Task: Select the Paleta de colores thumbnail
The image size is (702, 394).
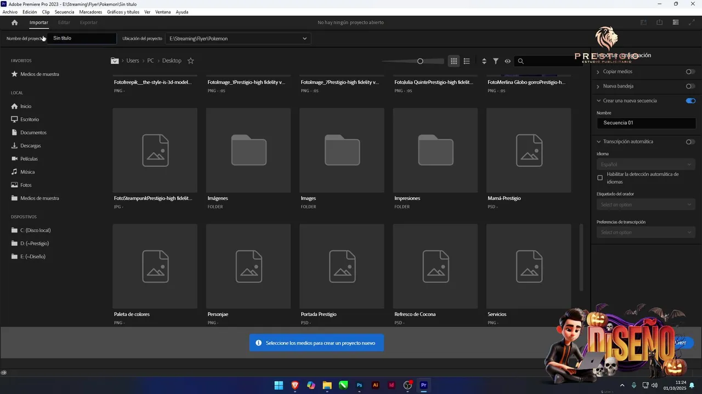Action: click(x=155, y=266)
